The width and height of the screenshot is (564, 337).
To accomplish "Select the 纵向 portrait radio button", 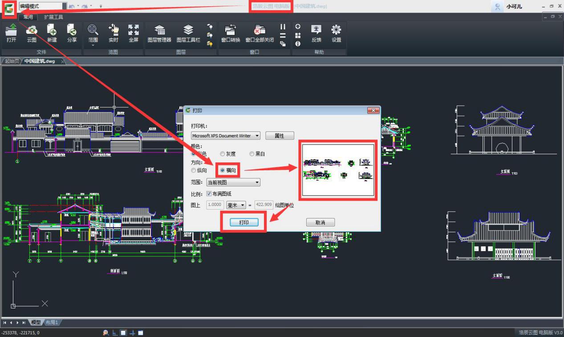I will pyautogui.click(x=193, y=170).
